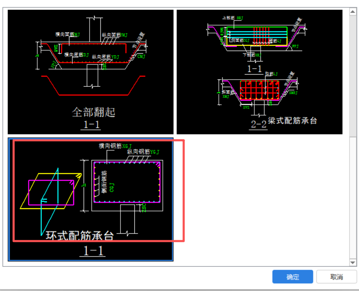Click the 取消 button

pyautogui.click(x=336, y=277)
